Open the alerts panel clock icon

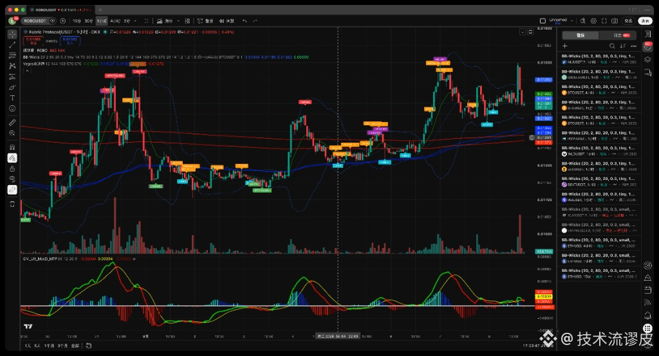coord(647,47)
